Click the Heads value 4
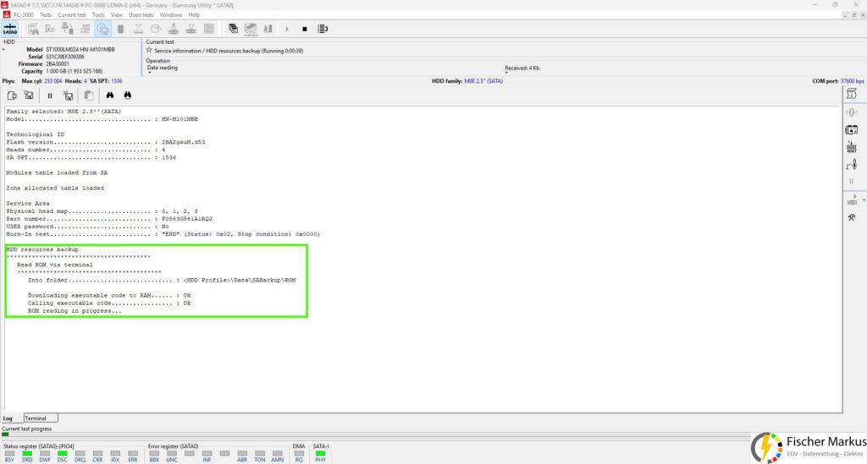This screenshot has height=464, width=867. (x=86, y=81)
